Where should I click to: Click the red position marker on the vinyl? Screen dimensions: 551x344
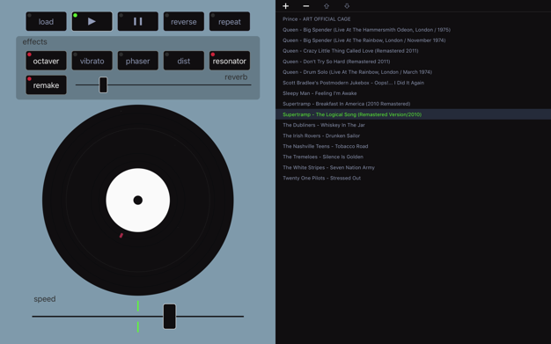121,236
